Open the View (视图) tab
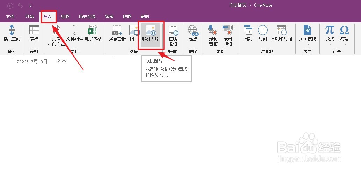 127,16
